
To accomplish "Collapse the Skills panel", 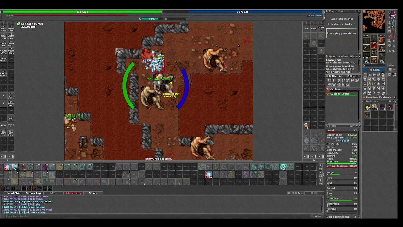I will point(356,126).
